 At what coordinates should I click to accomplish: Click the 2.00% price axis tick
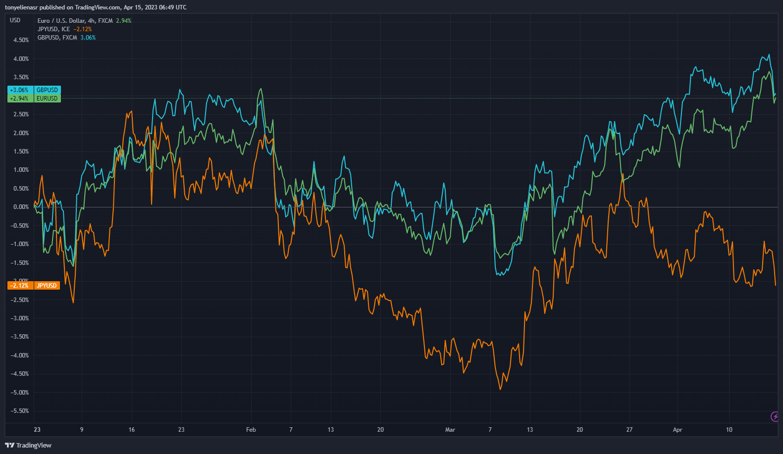[x=21, y=133]
